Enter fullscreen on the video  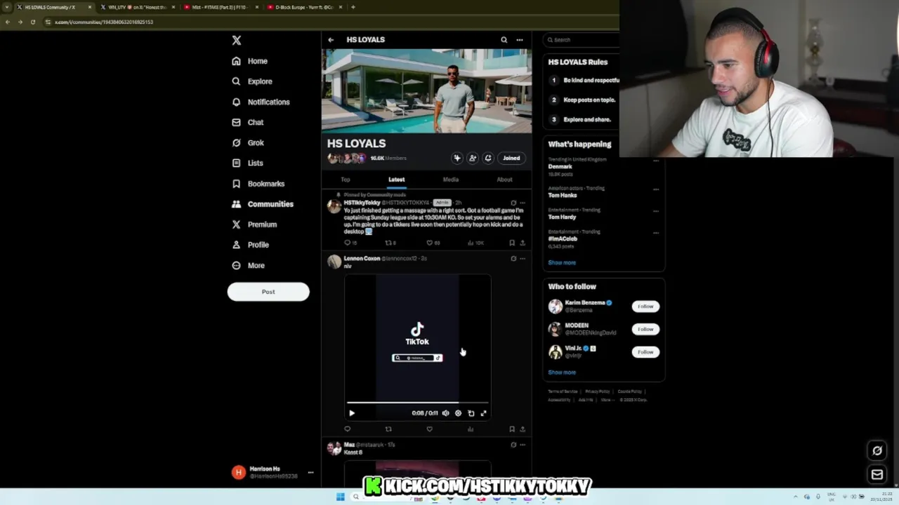483,413
